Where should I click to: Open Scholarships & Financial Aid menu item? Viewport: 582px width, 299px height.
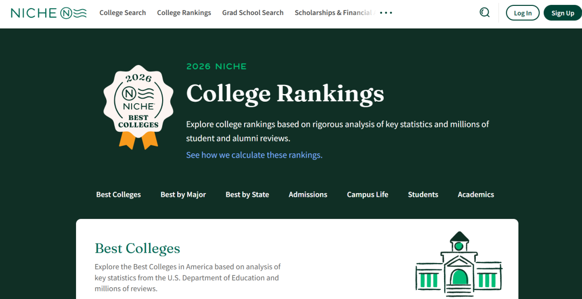(x=333, y=12)
